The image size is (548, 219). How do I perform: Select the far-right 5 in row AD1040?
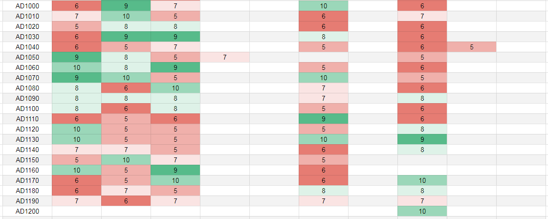471,47
